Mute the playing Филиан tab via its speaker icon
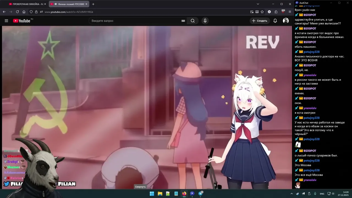Screen dimensions: 352x198 (x=56, y=4)
